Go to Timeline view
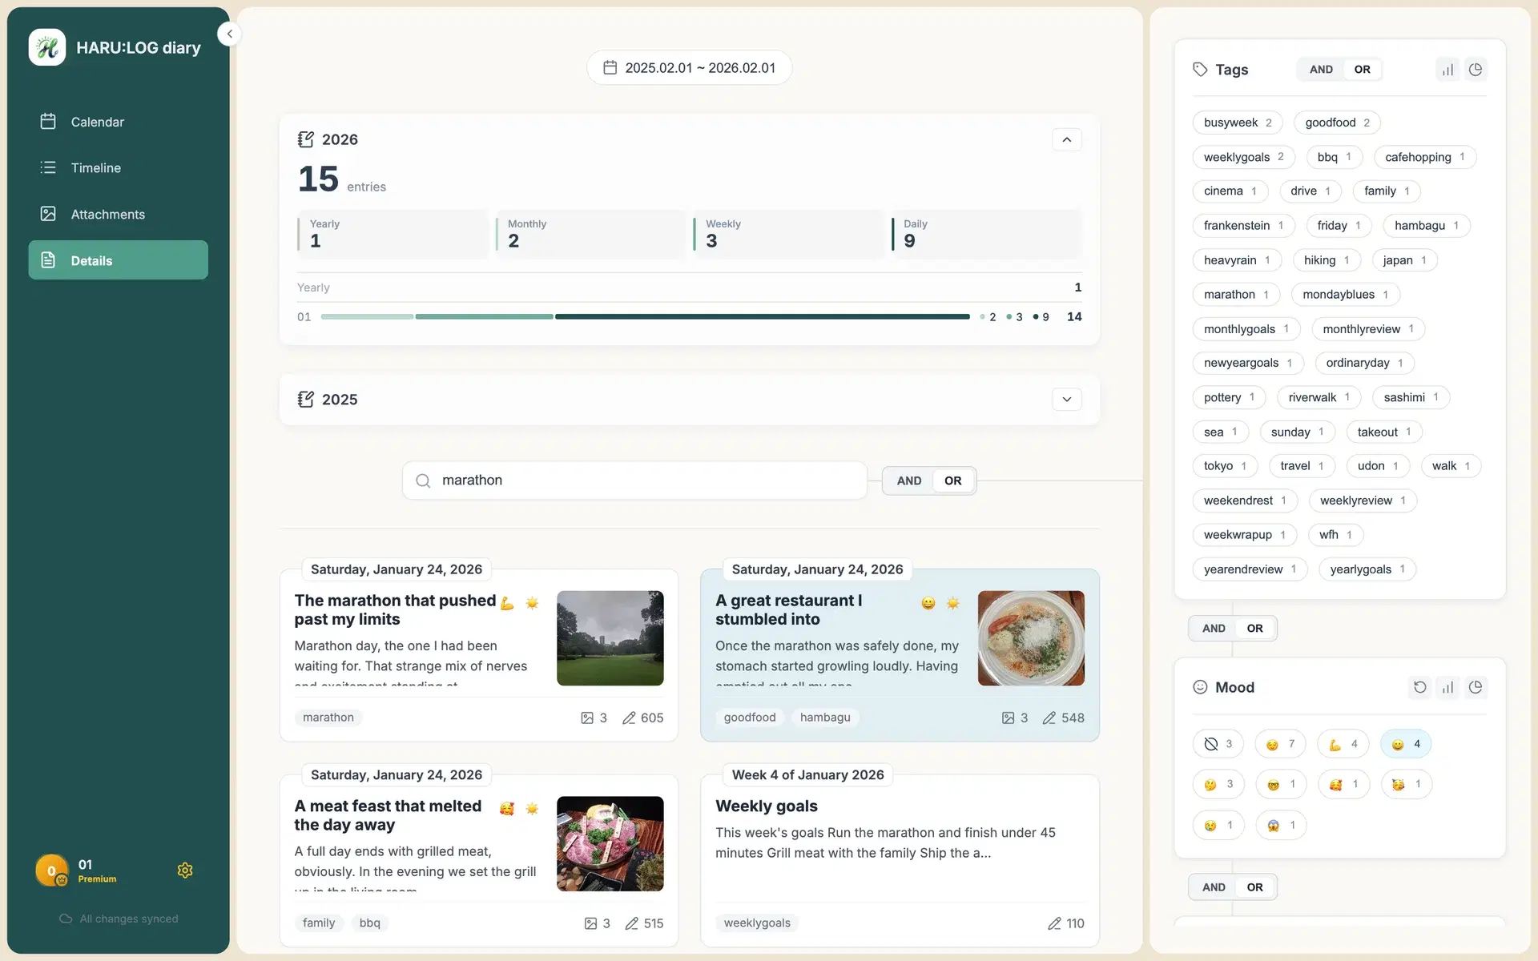 tap(118, 168)
